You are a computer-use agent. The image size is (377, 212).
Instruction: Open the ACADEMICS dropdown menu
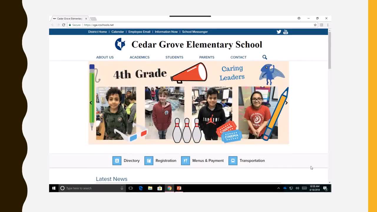pos(140,57)
